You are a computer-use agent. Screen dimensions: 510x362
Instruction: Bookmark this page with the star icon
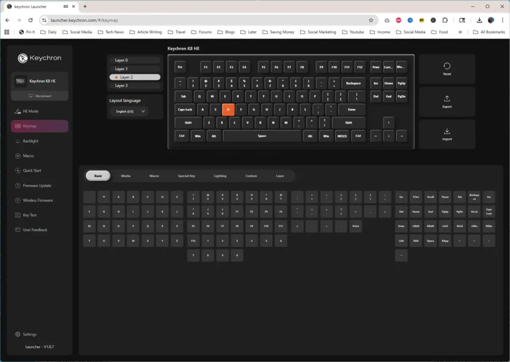(371, 20)
